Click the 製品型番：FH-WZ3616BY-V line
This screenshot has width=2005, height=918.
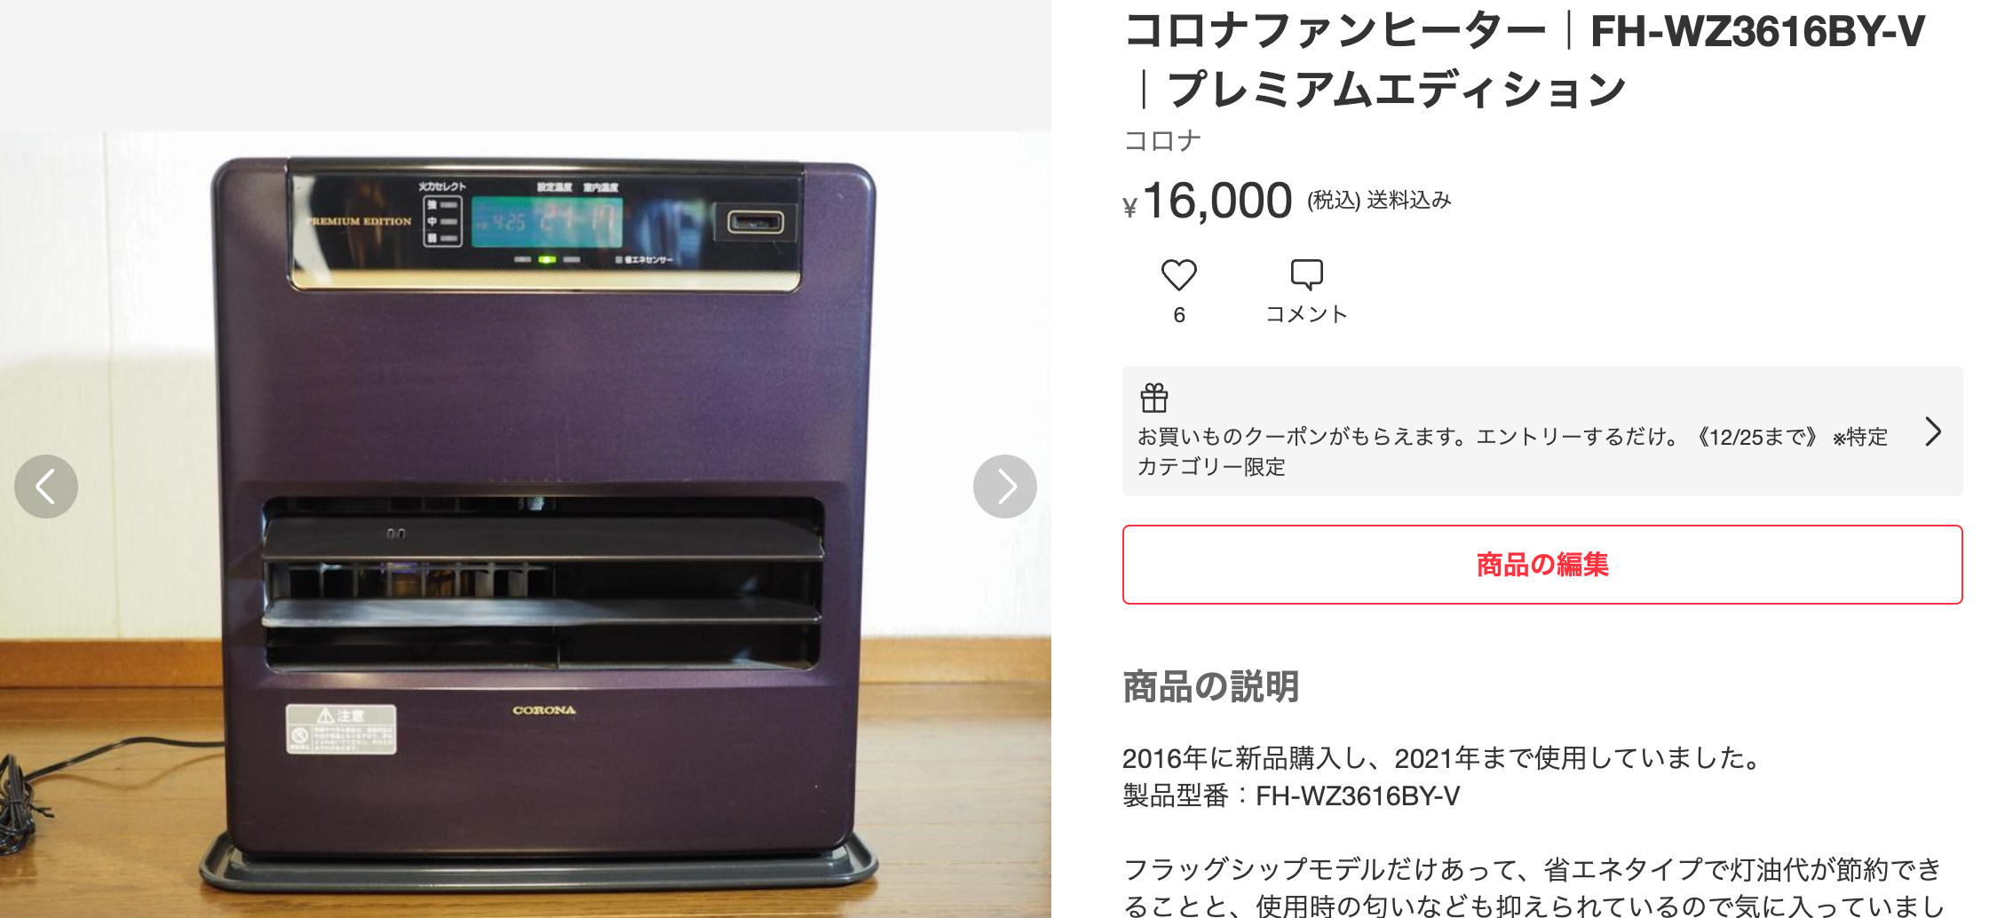(1291, 795)
